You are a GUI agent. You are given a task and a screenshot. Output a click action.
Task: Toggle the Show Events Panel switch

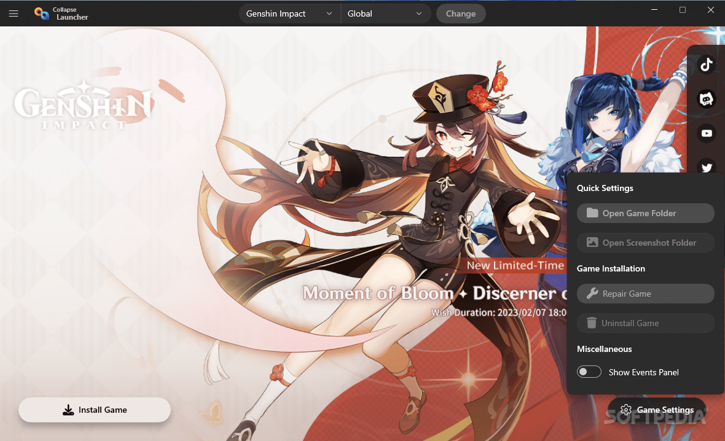click(589, 372)
